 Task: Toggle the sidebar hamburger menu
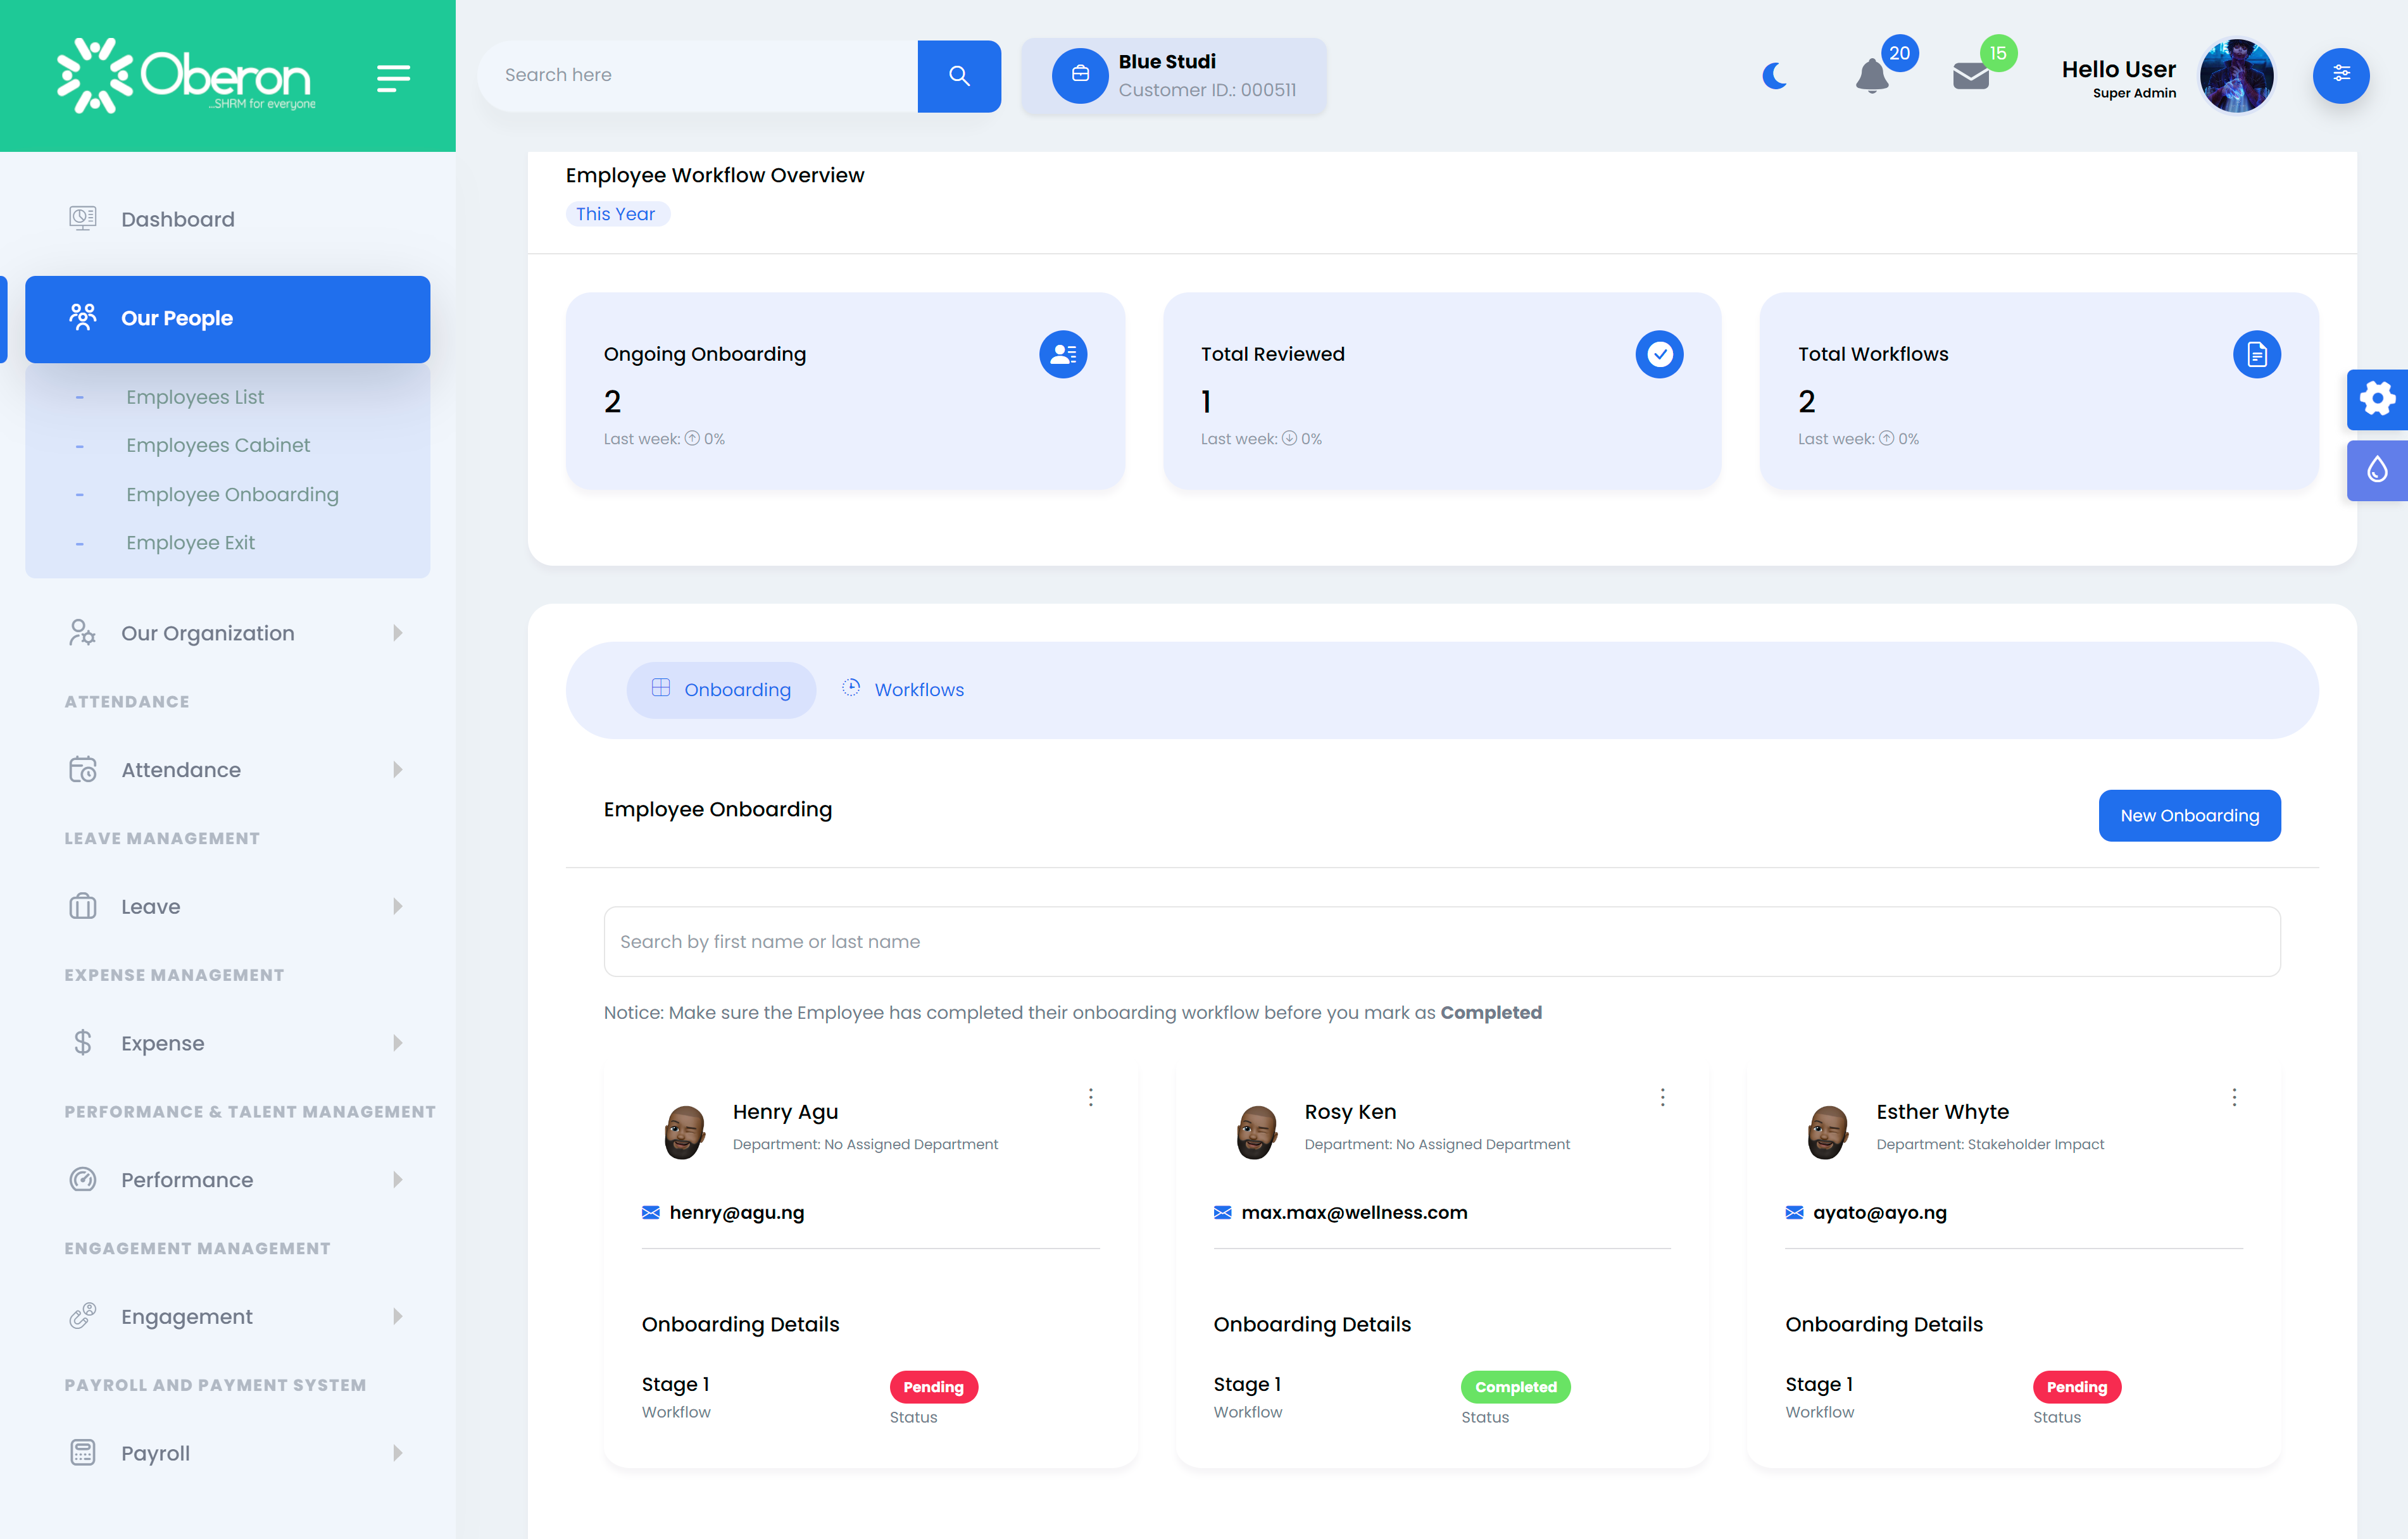point(392,78)
